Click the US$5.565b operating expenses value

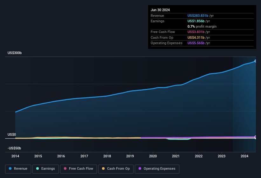pos(196,43)
